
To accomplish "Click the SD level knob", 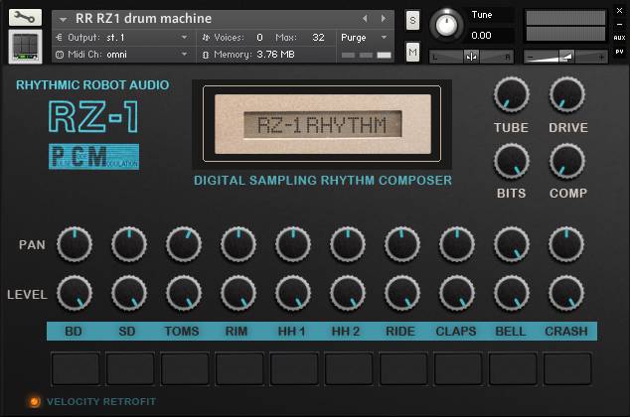I will [129, 293].
